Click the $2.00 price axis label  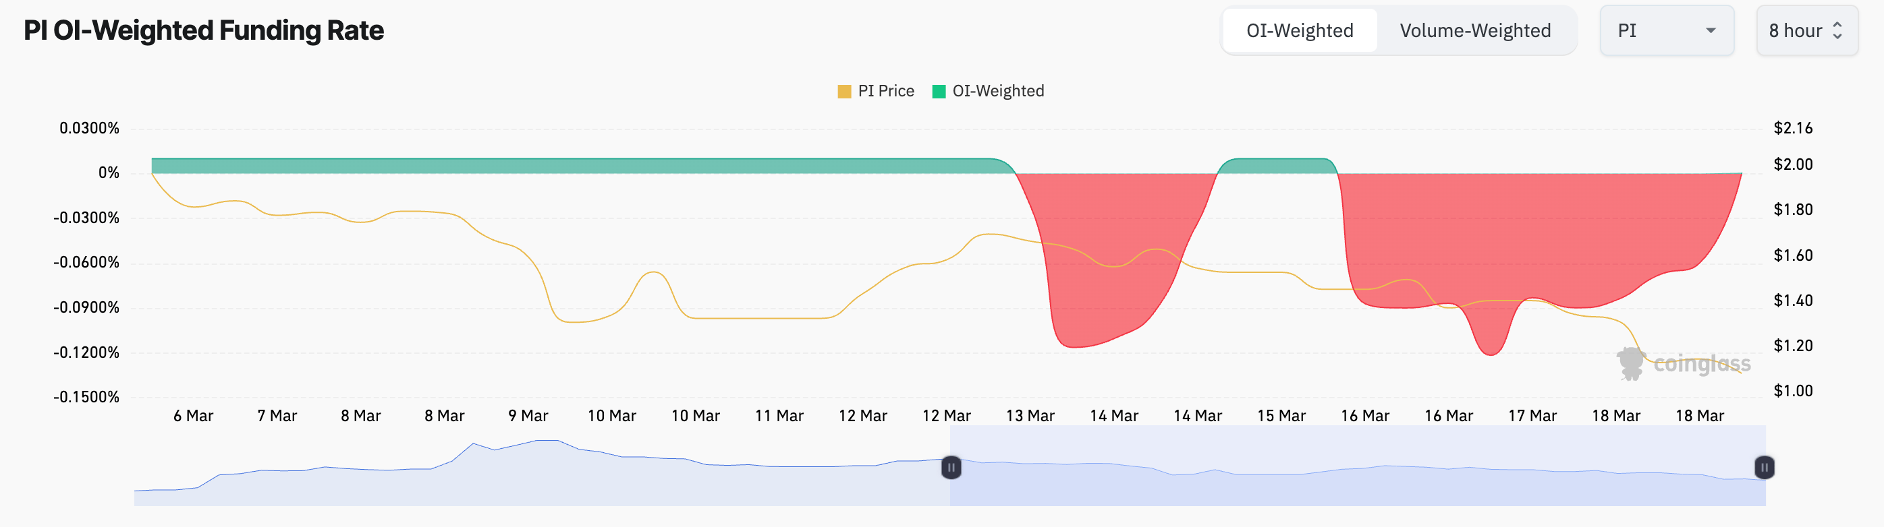tap(1793, 164)
